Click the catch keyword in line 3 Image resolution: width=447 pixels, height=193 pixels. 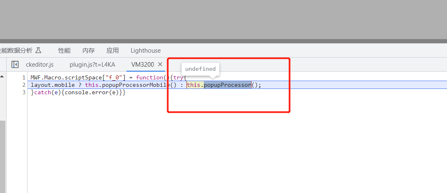pyautogui.click(x=42, y=93)
